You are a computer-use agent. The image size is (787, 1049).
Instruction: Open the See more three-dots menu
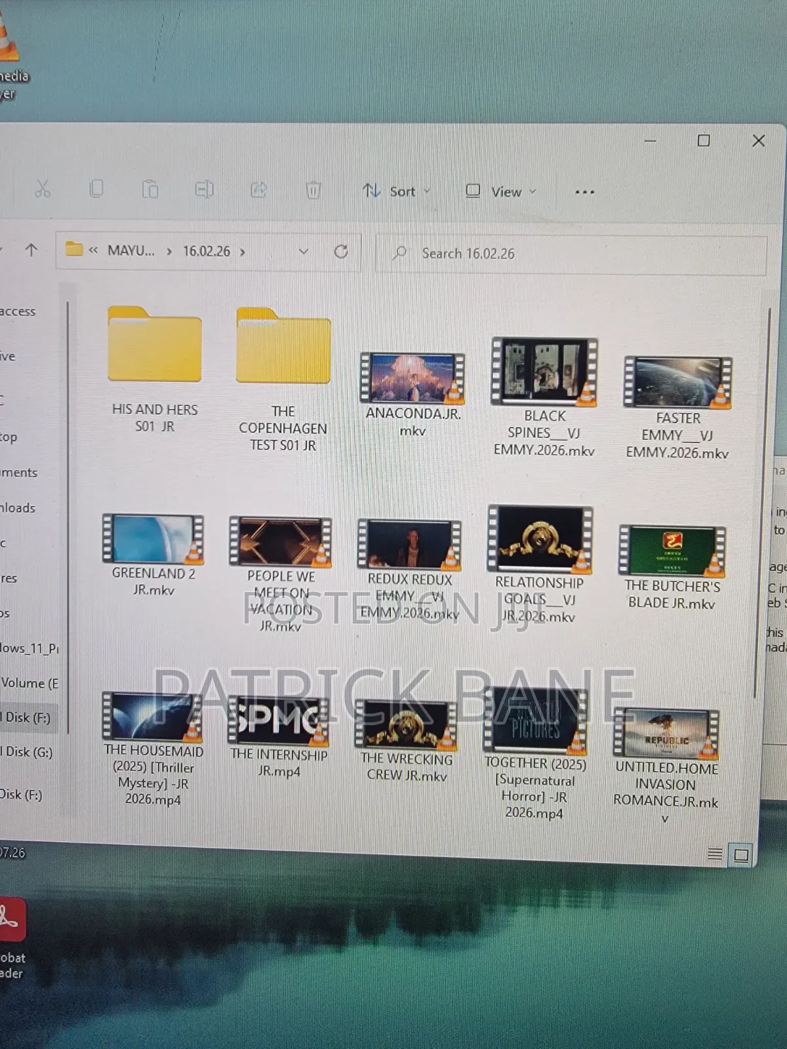584,192
